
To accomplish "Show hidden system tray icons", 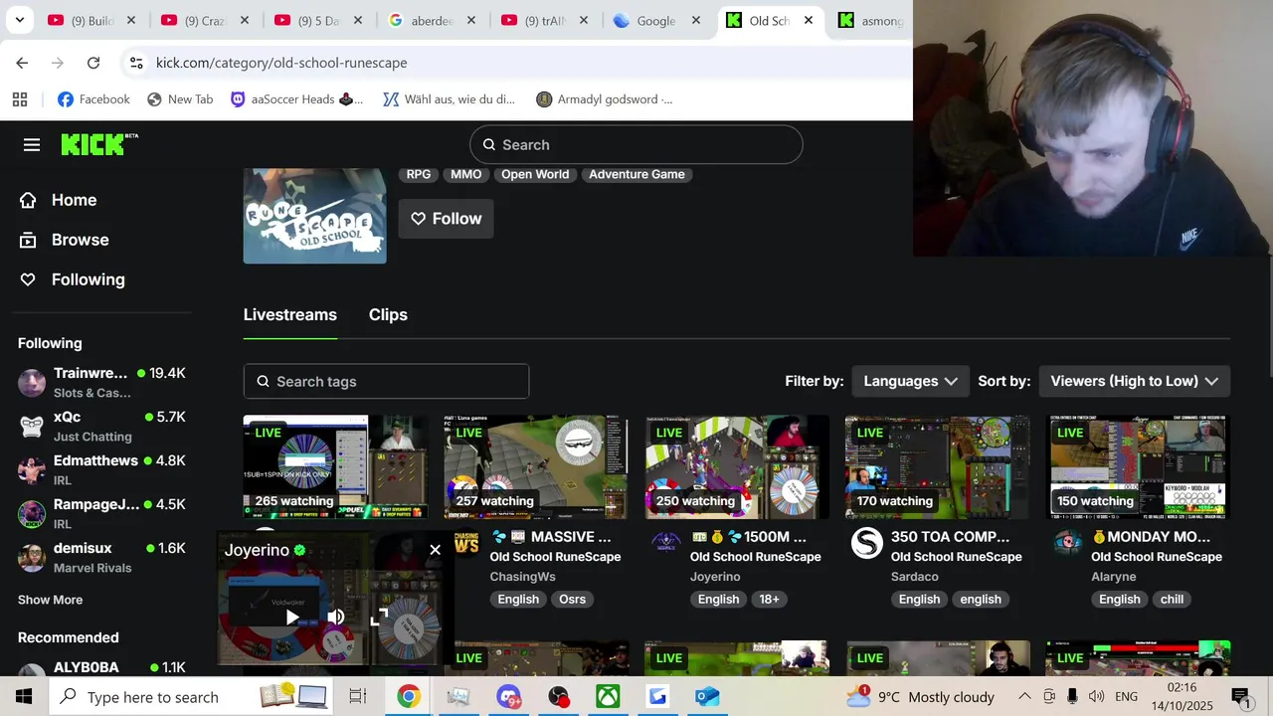I will pyautogui.click(x=1025, y=697).
